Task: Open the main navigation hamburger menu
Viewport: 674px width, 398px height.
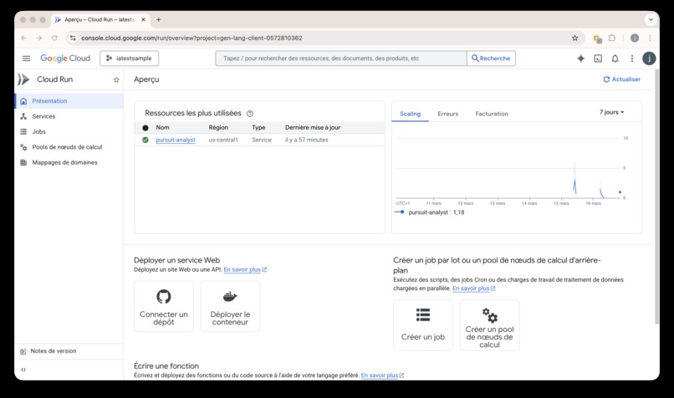Action: 26,59
